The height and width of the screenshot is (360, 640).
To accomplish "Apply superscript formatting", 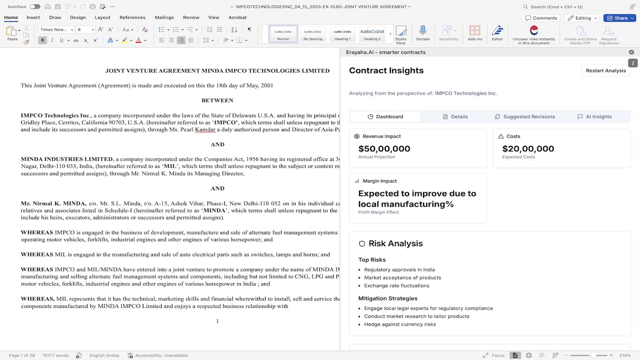I will pyautogui.click(x=96, y=40).
